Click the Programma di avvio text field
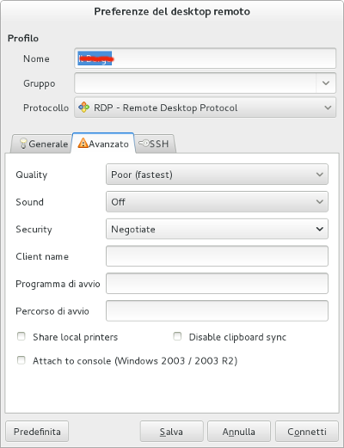Viewport: 344px width, 448px height. (217, 284)
